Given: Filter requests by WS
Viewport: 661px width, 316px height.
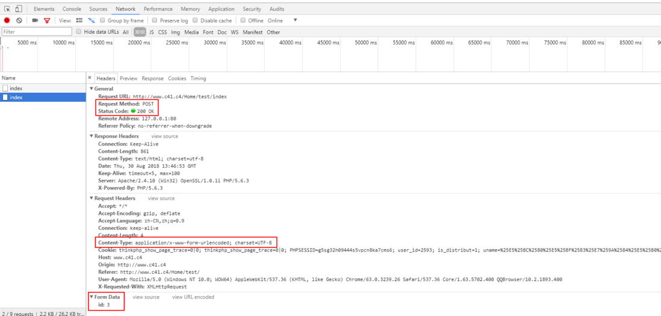Looking at the screenshot, I should pyautogui.click(x=234, y=32).
